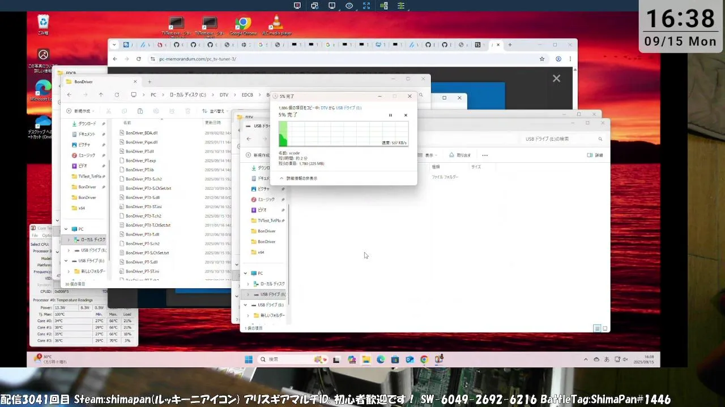Open ドキュメント in BonDriver window sidebar
725x407 pixels.
(83, 134)
